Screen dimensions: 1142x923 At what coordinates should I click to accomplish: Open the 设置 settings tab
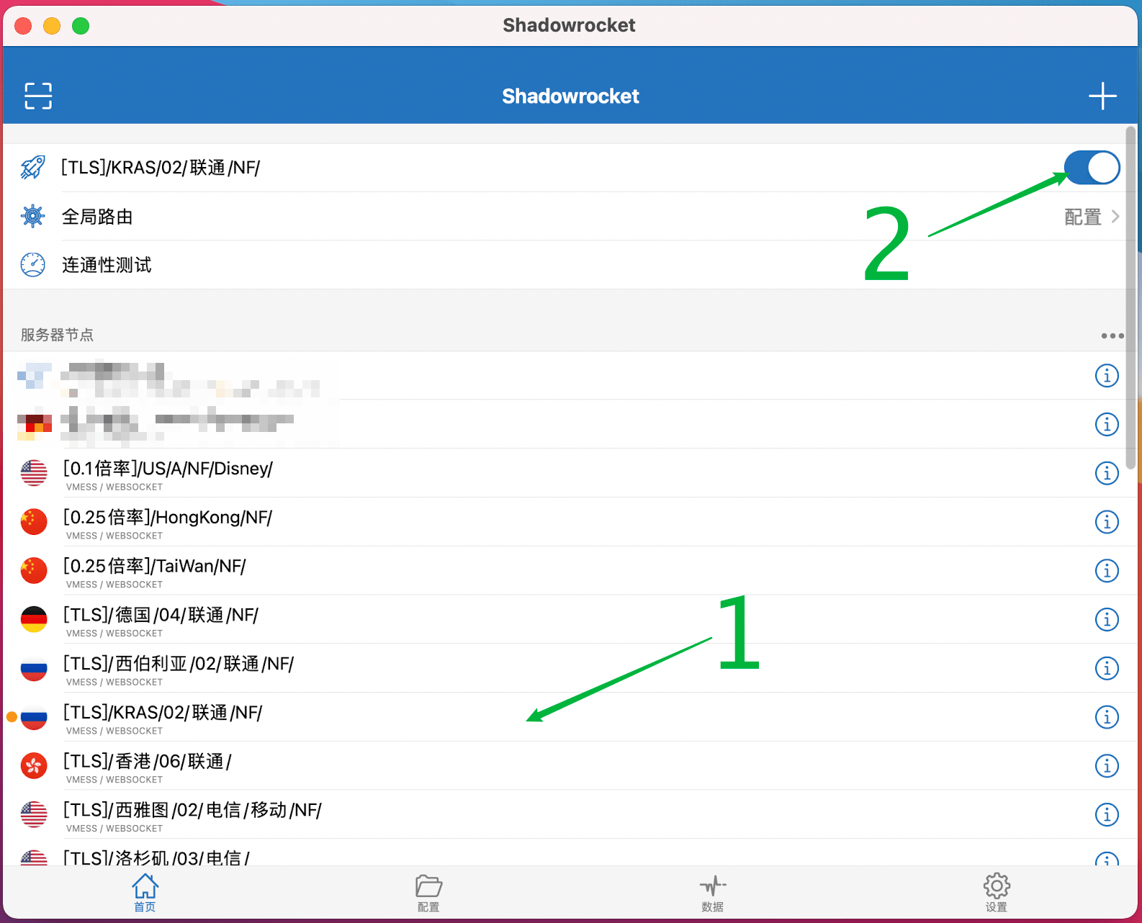click(x=996, y=893)
